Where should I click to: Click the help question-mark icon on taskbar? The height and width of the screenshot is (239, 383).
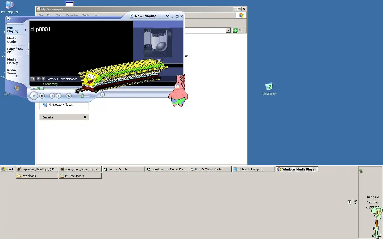click(349, 202)
